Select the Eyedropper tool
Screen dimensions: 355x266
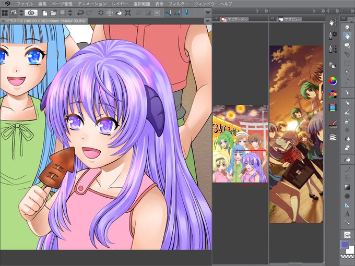click(347, 81)
